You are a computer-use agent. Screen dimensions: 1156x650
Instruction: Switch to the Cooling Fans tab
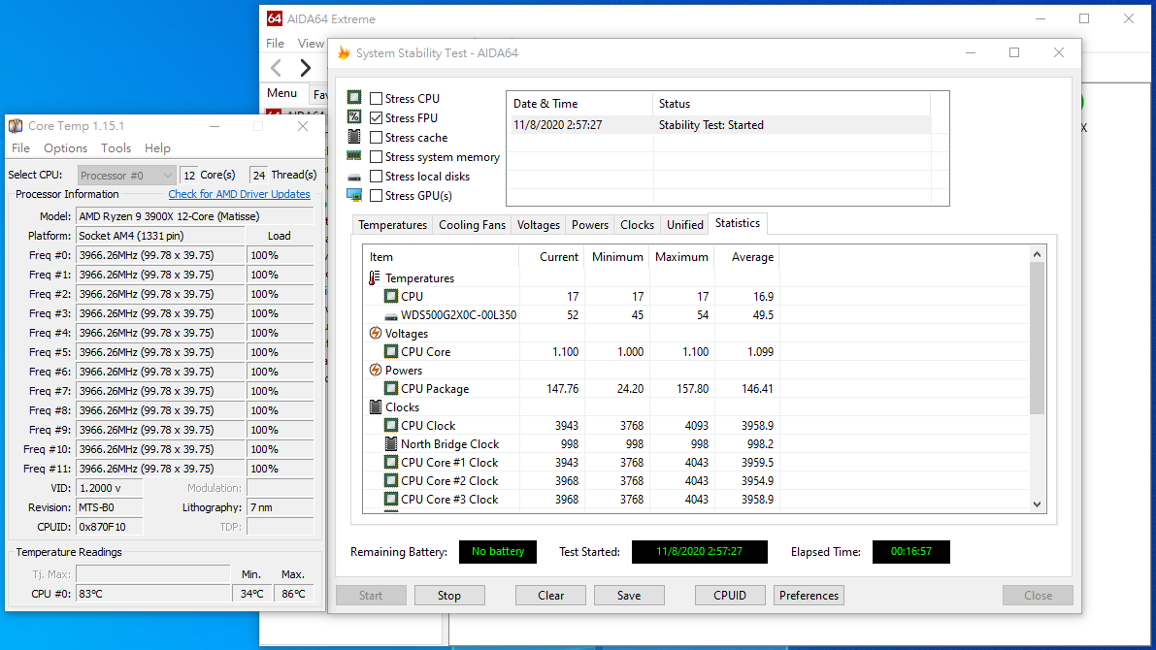(x=472, y=225)
